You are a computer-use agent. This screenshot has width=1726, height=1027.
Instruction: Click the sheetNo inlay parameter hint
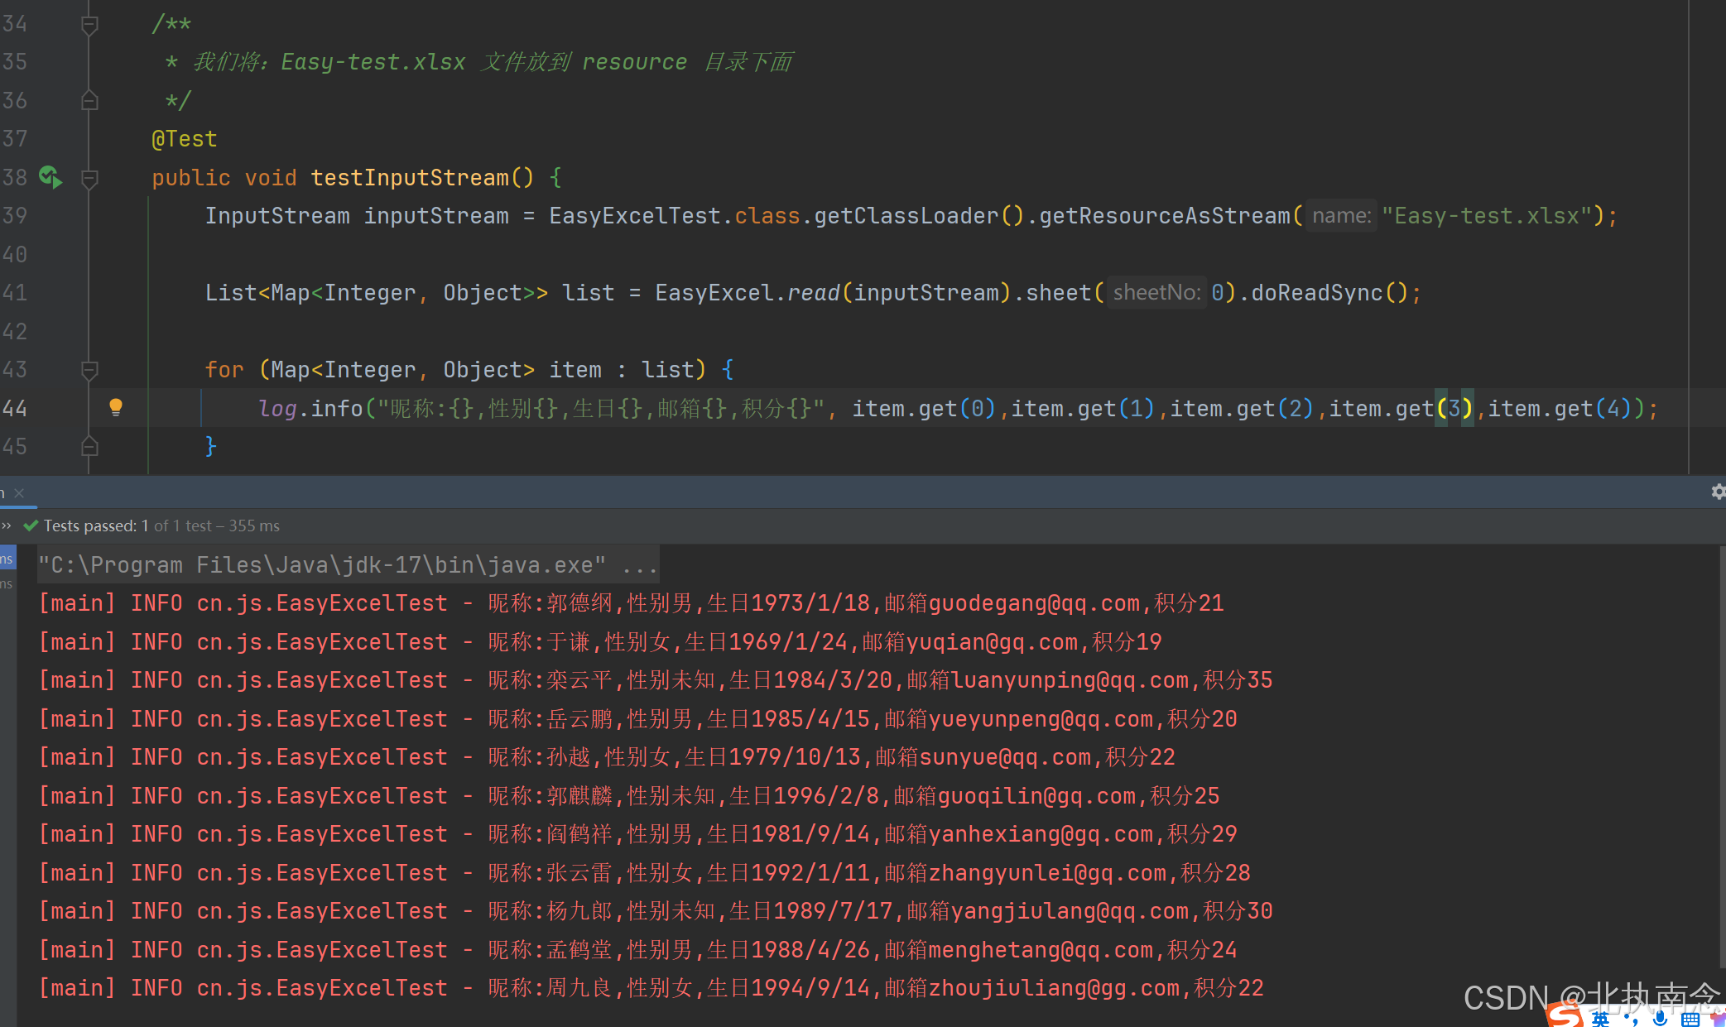point(1156,293)
